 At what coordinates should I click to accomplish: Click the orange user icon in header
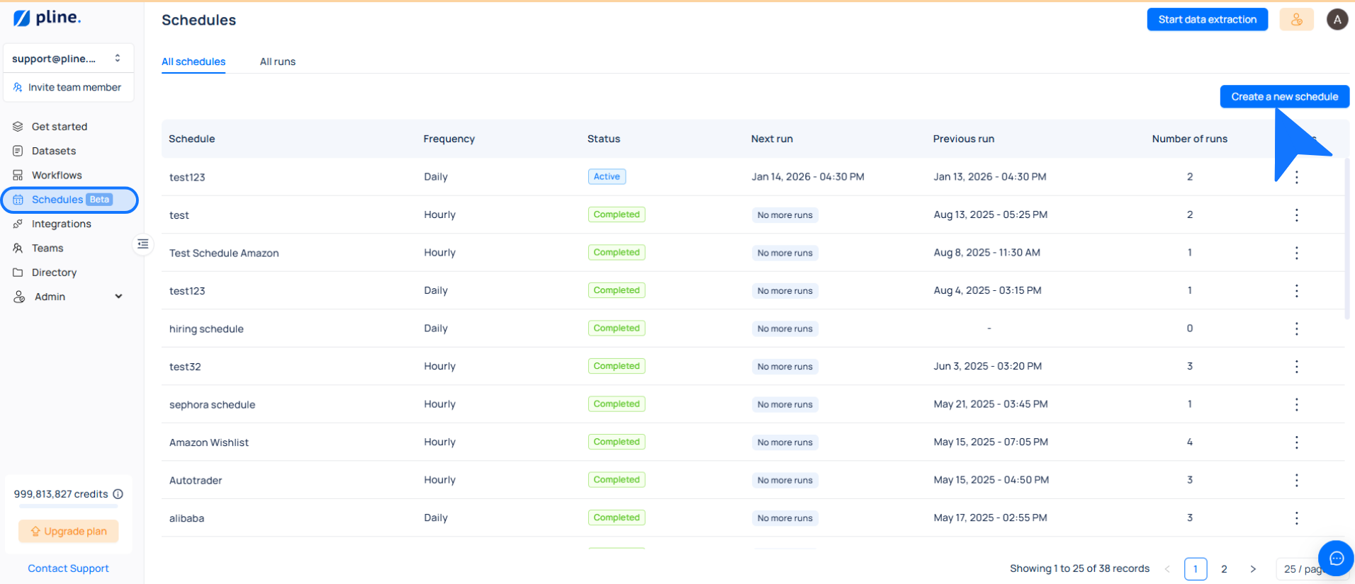pyautogui.click(x=1296, y=20)
